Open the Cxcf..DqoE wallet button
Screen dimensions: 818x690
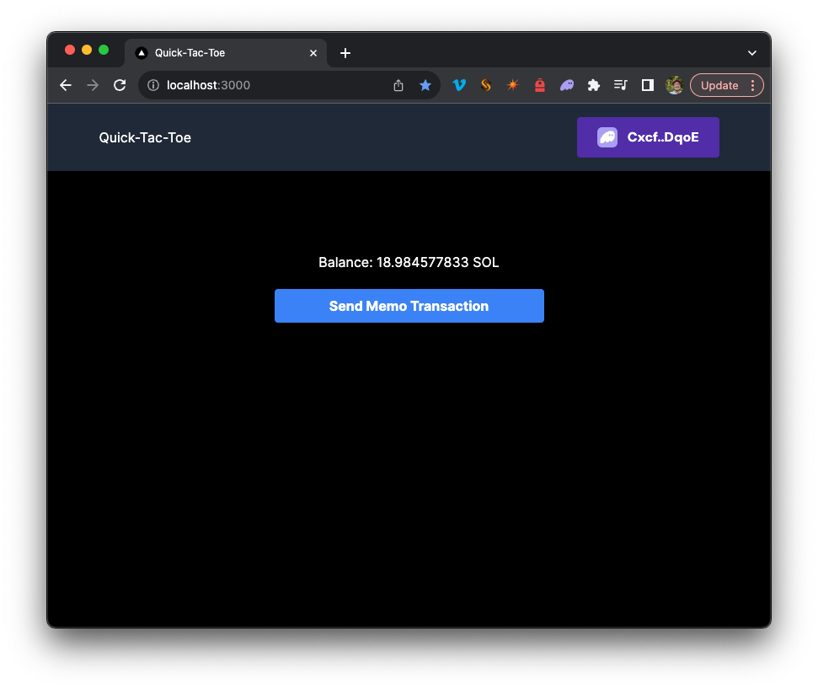click(648, 137)
